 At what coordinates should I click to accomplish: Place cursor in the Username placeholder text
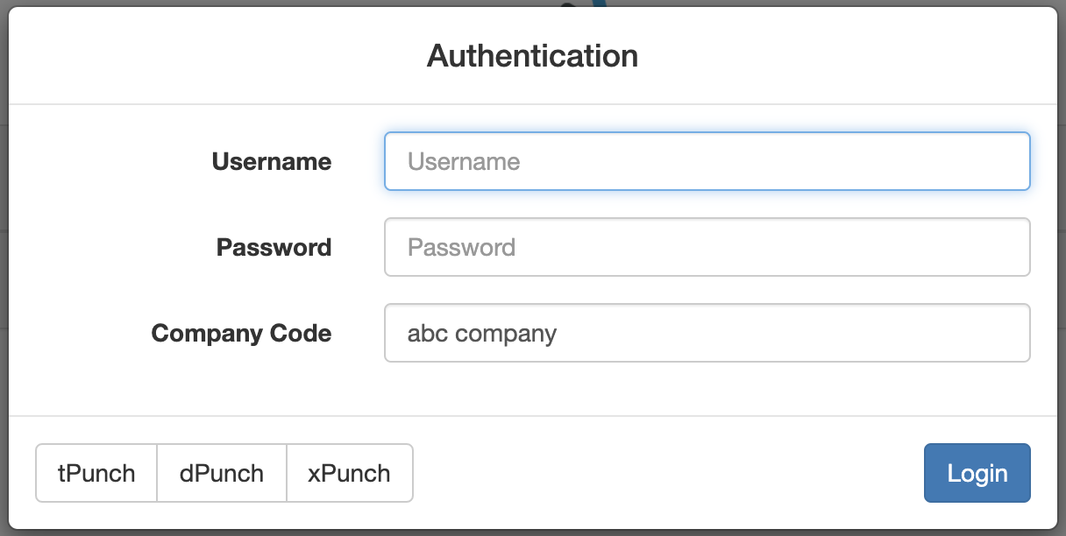464,162
